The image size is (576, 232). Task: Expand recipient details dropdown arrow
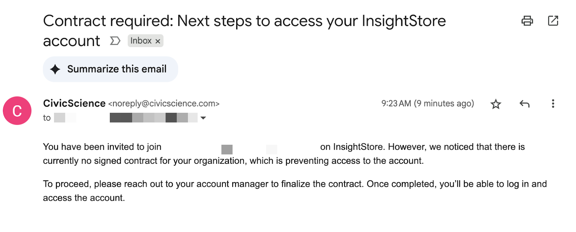point(203,118)
